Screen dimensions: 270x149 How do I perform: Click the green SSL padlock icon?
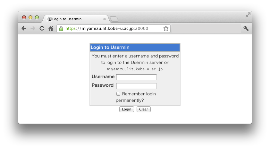(x=61, y=29)
